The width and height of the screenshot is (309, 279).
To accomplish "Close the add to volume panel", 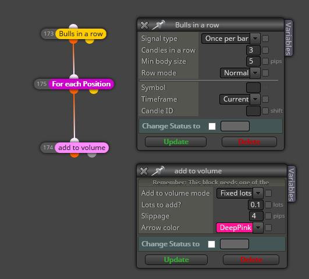I will [144, 171].
